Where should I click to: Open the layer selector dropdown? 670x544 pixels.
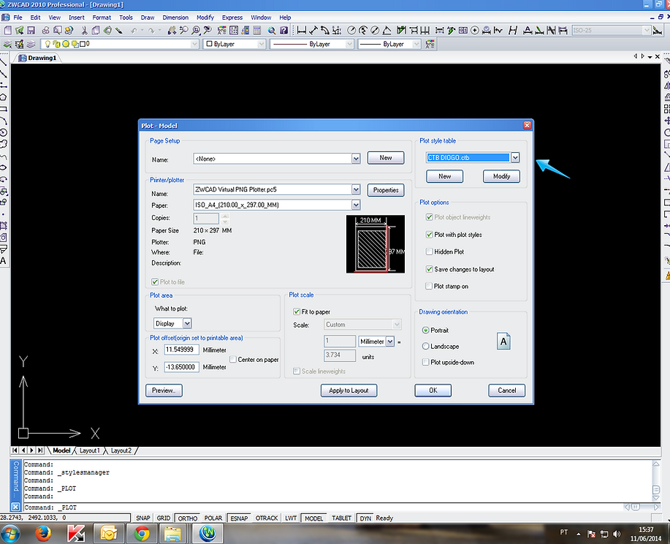pos(194,44)
